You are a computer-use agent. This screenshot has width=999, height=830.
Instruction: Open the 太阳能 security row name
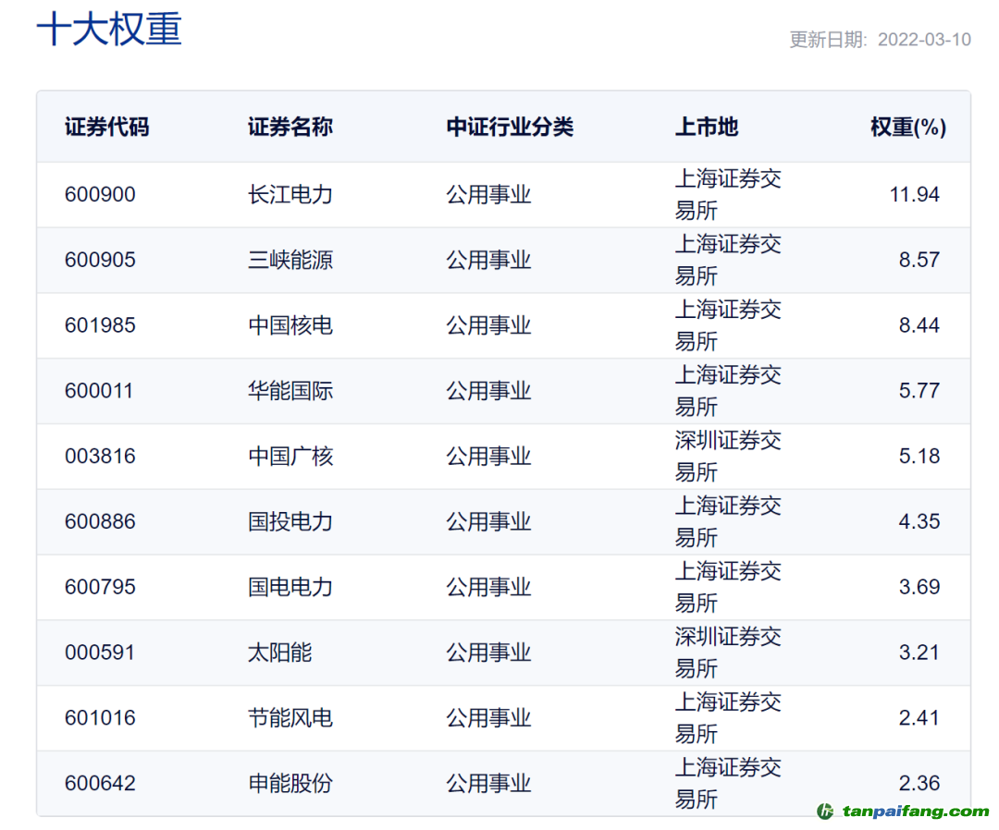coord(279,653)
